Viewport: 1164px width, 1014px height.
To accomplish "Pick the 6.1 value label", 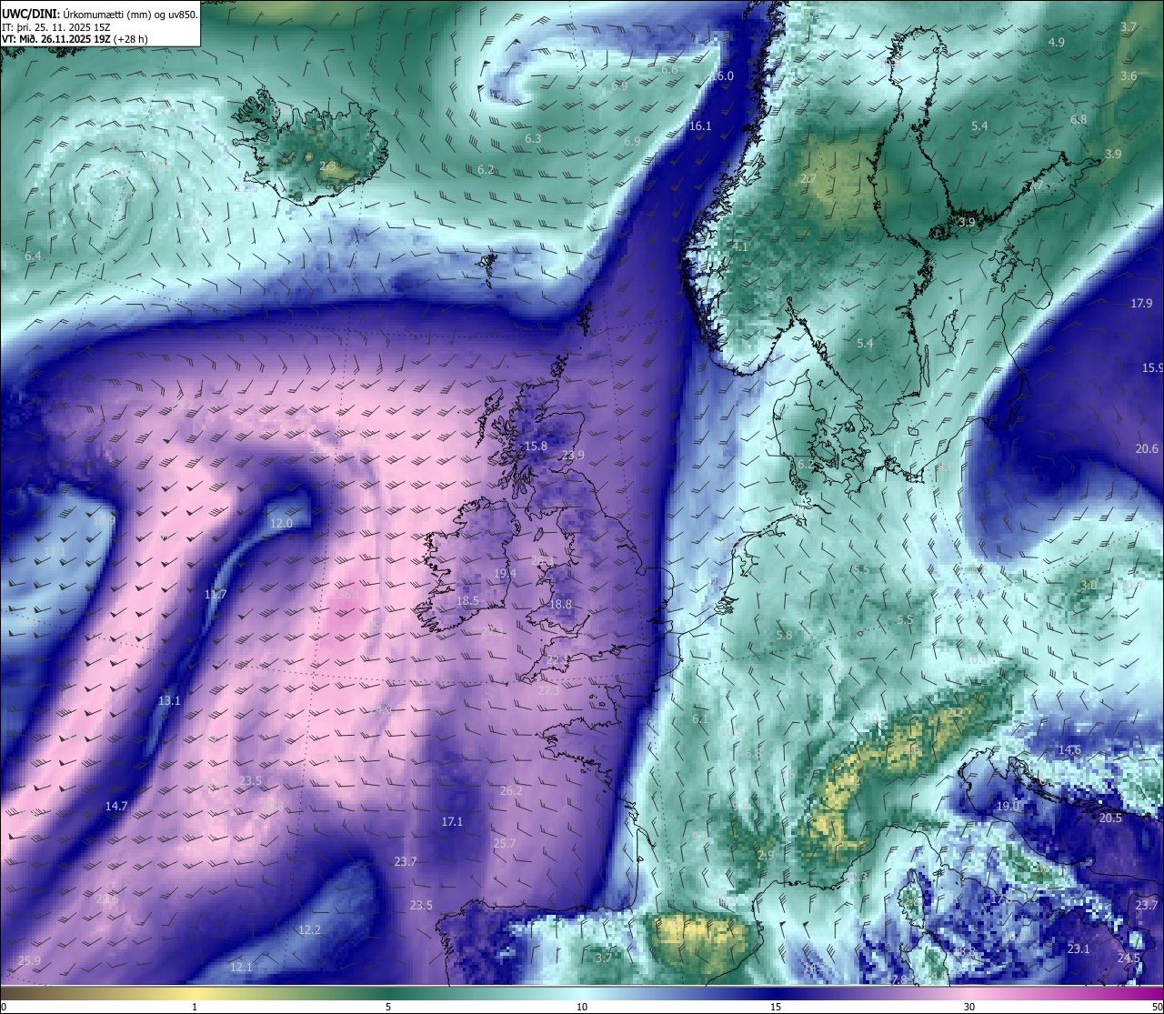I will [x=700, y=719].
